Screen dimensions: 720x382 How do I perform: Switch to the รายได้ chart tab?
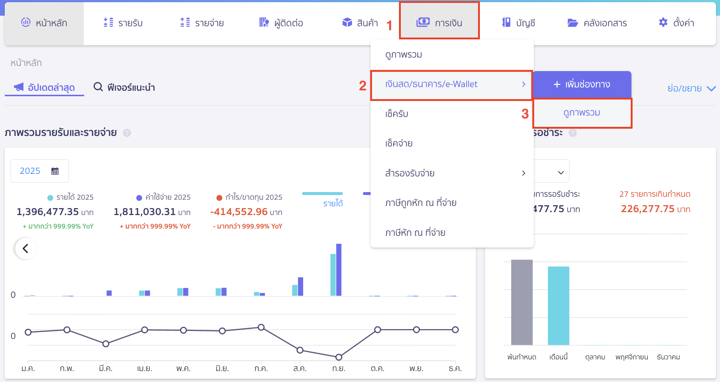pos(333,203)
